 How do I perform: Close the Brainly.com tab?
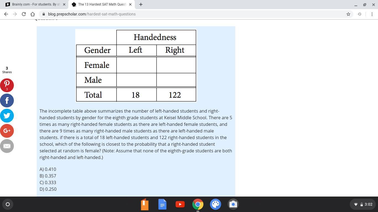click(x=64, y=4)
